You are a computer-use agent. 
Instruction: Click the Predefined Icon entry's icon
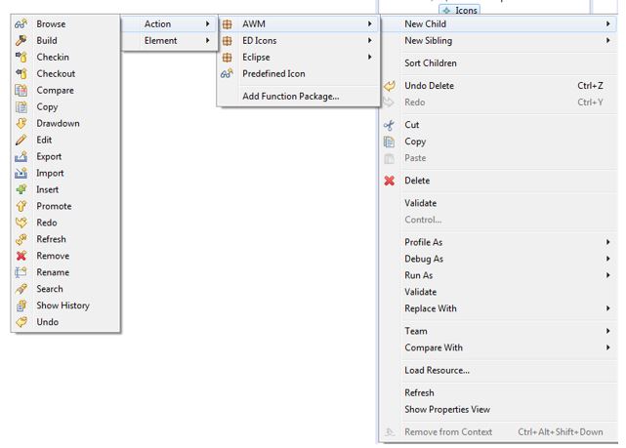pos(227,73)
